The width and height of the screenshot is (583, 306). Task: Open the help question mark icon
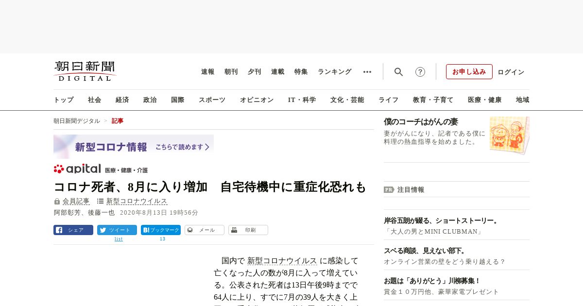point(420,72)
